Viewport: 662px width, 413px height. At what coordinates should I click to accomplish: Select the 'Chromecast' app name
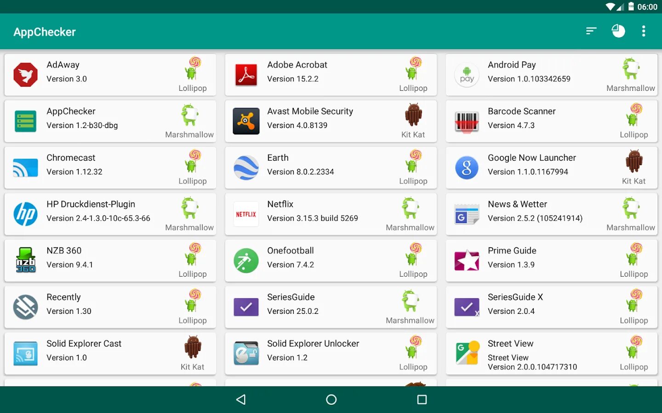click(71, 157)
